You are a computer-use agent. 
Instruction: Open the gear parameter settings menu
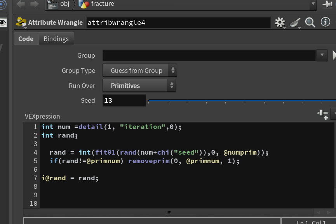[x=280, y=22]
